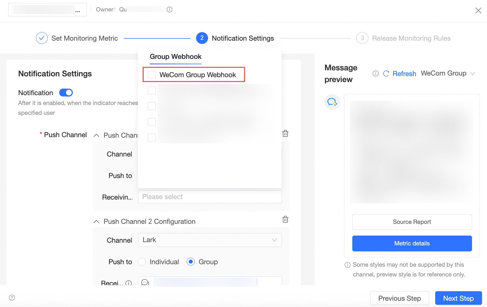Switch to the Group Webhook tab
The height and width of the screenshot is (307, 487).
coord(176,56)
